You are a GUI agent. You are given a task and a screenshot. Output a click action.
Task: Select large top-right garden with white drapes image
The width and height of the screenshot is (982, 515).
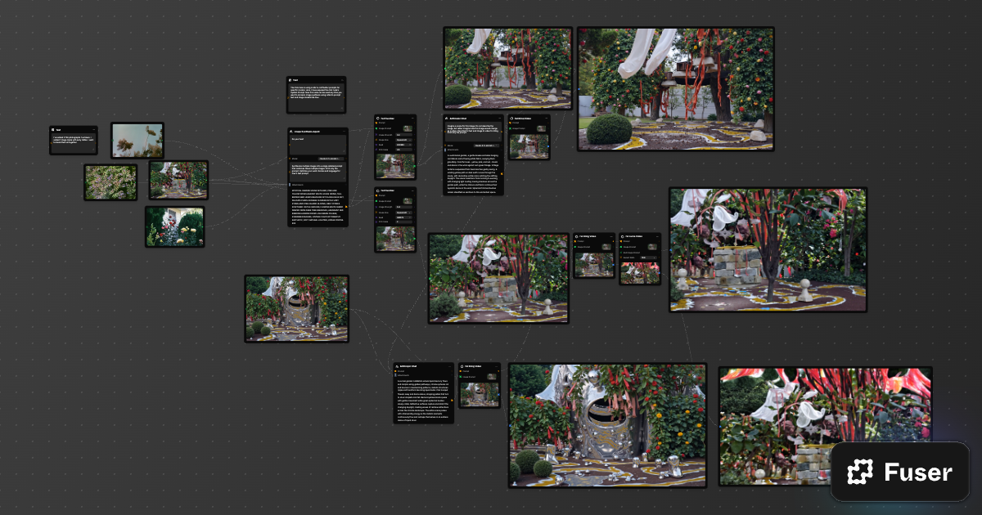pyautogui.click(x=675, y=89)
